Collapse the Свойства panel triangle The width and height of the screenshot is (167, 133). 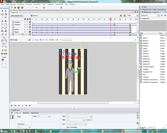pyautogui.click(x=12, y=113)
